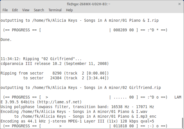Close the terminal window with the X icon
184x129 pixels.
coord(179,4)
